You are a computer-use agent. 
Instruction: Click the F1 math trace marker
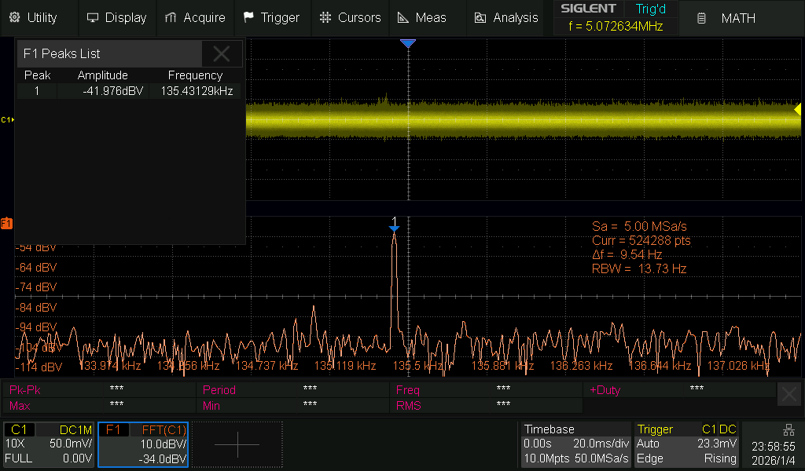6,224
